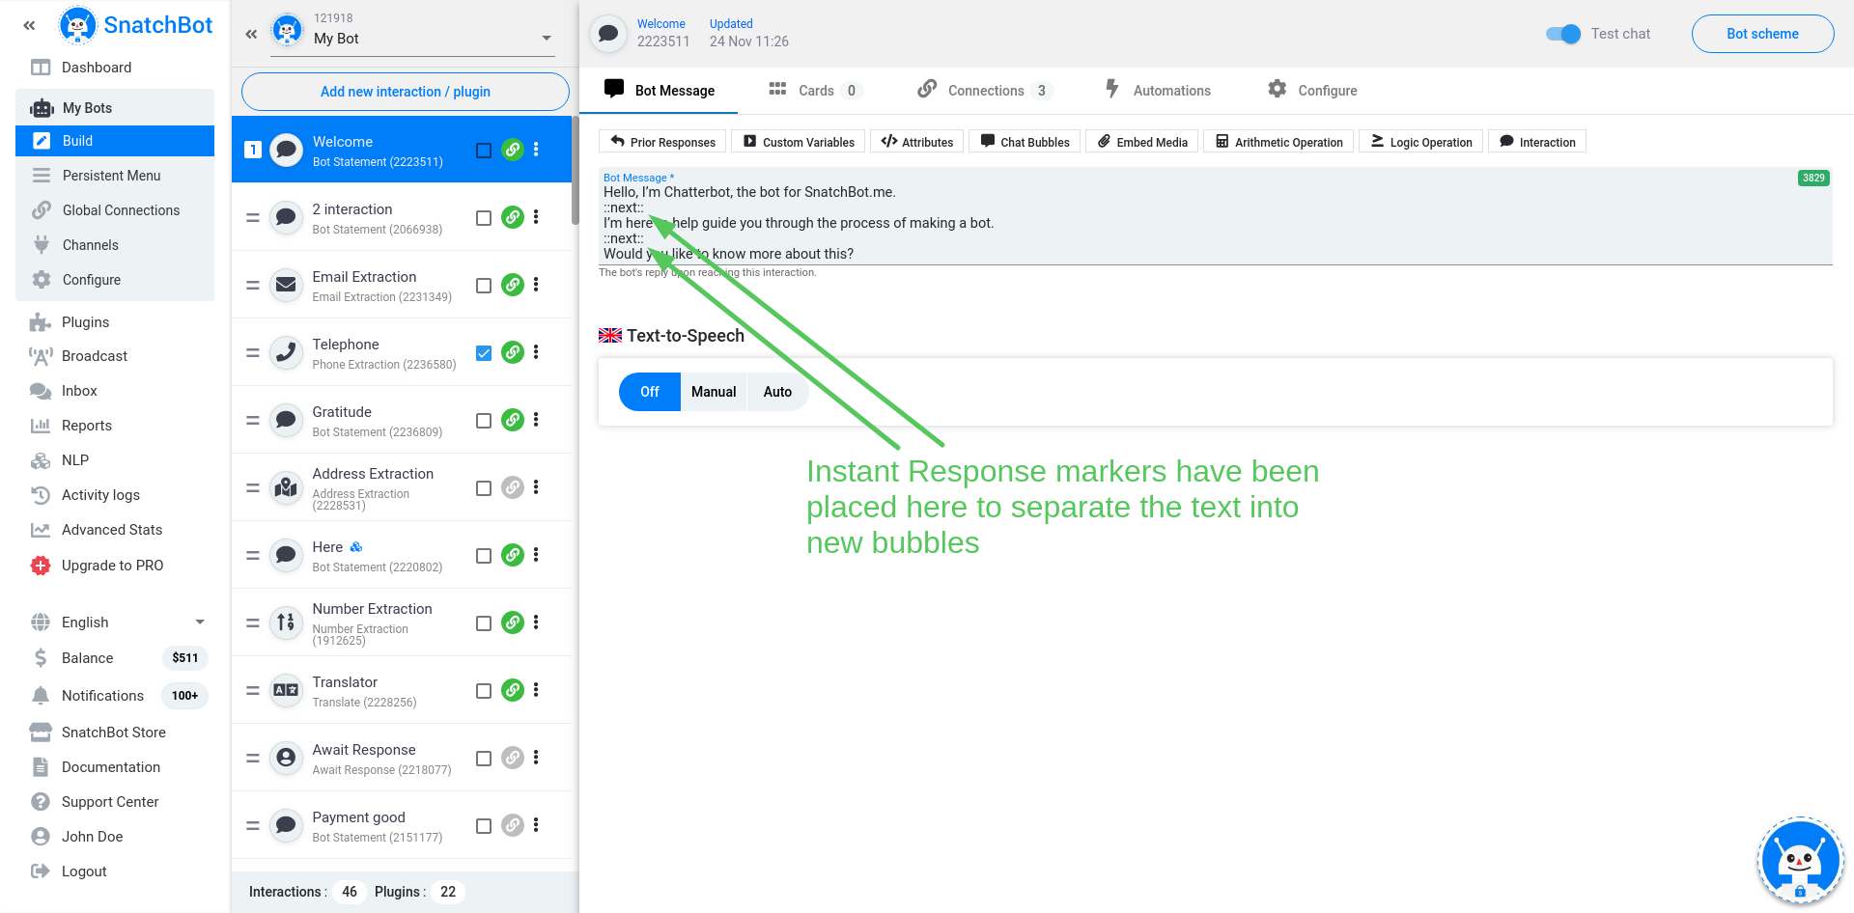This screenshot has height=913, width=1854.
Task: Open the Telephone three-dot menu
Action: coord(536,352)
